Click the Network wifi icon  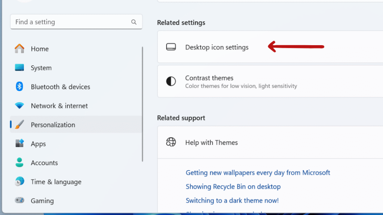click(19, 106)
